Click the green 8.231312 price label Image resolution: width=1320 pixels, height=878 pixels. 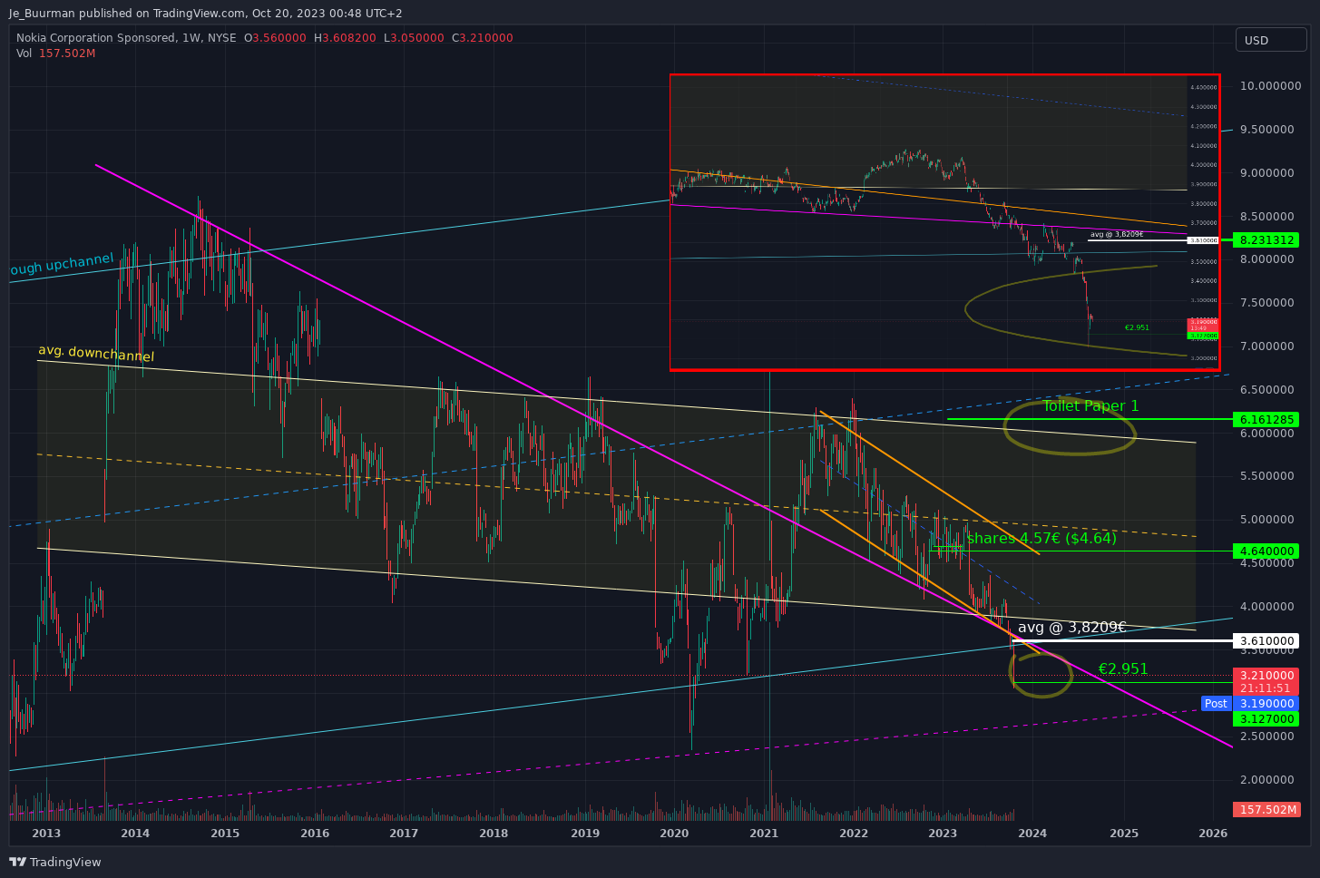coord(1266,240)
